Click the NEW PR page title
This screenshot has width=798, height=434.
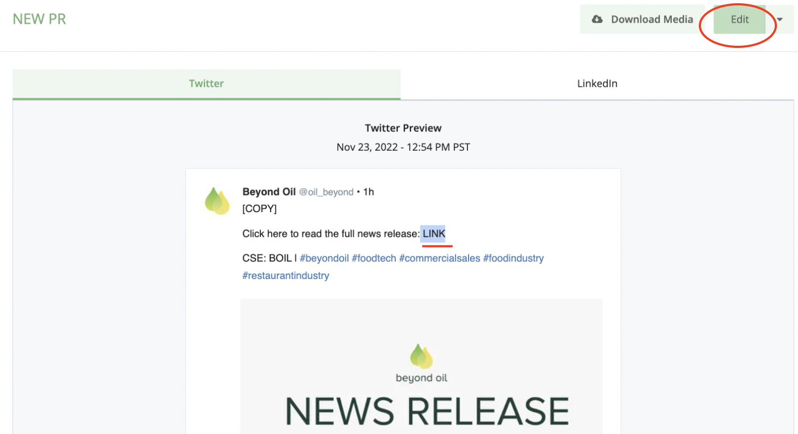click(39, 19)
